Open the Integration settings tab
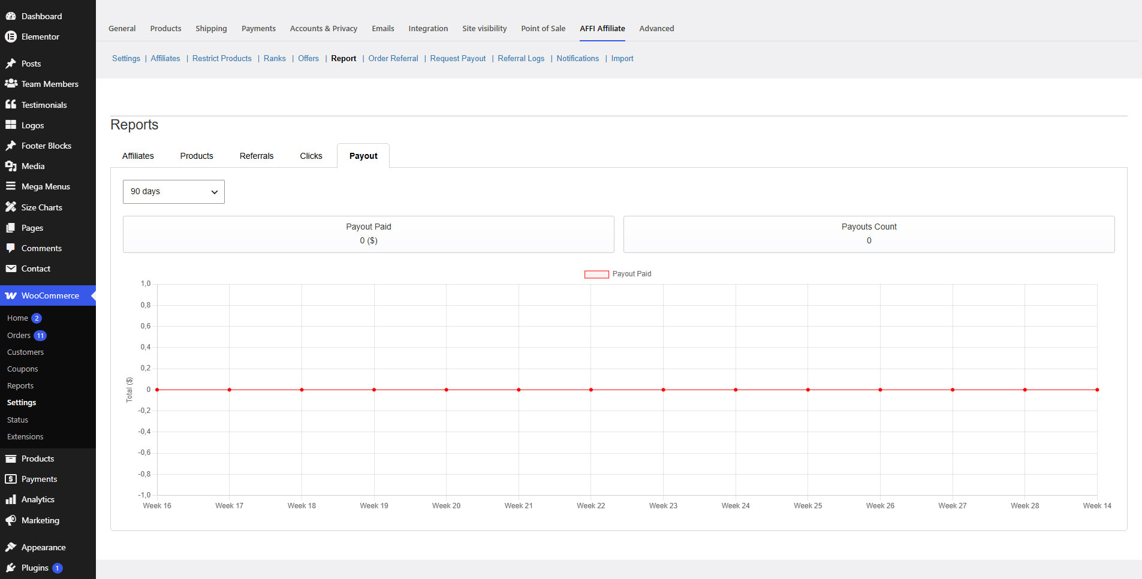 tap(428, 28)
